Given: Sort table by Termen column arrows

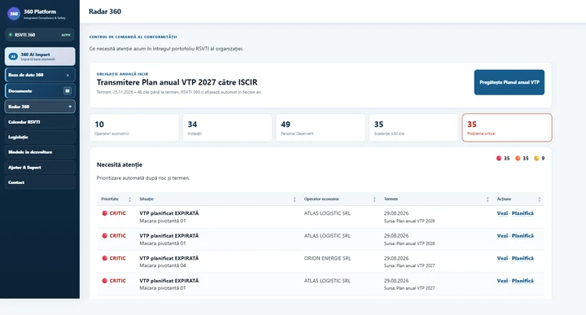Looking at the screenshot, I should 488,199.
